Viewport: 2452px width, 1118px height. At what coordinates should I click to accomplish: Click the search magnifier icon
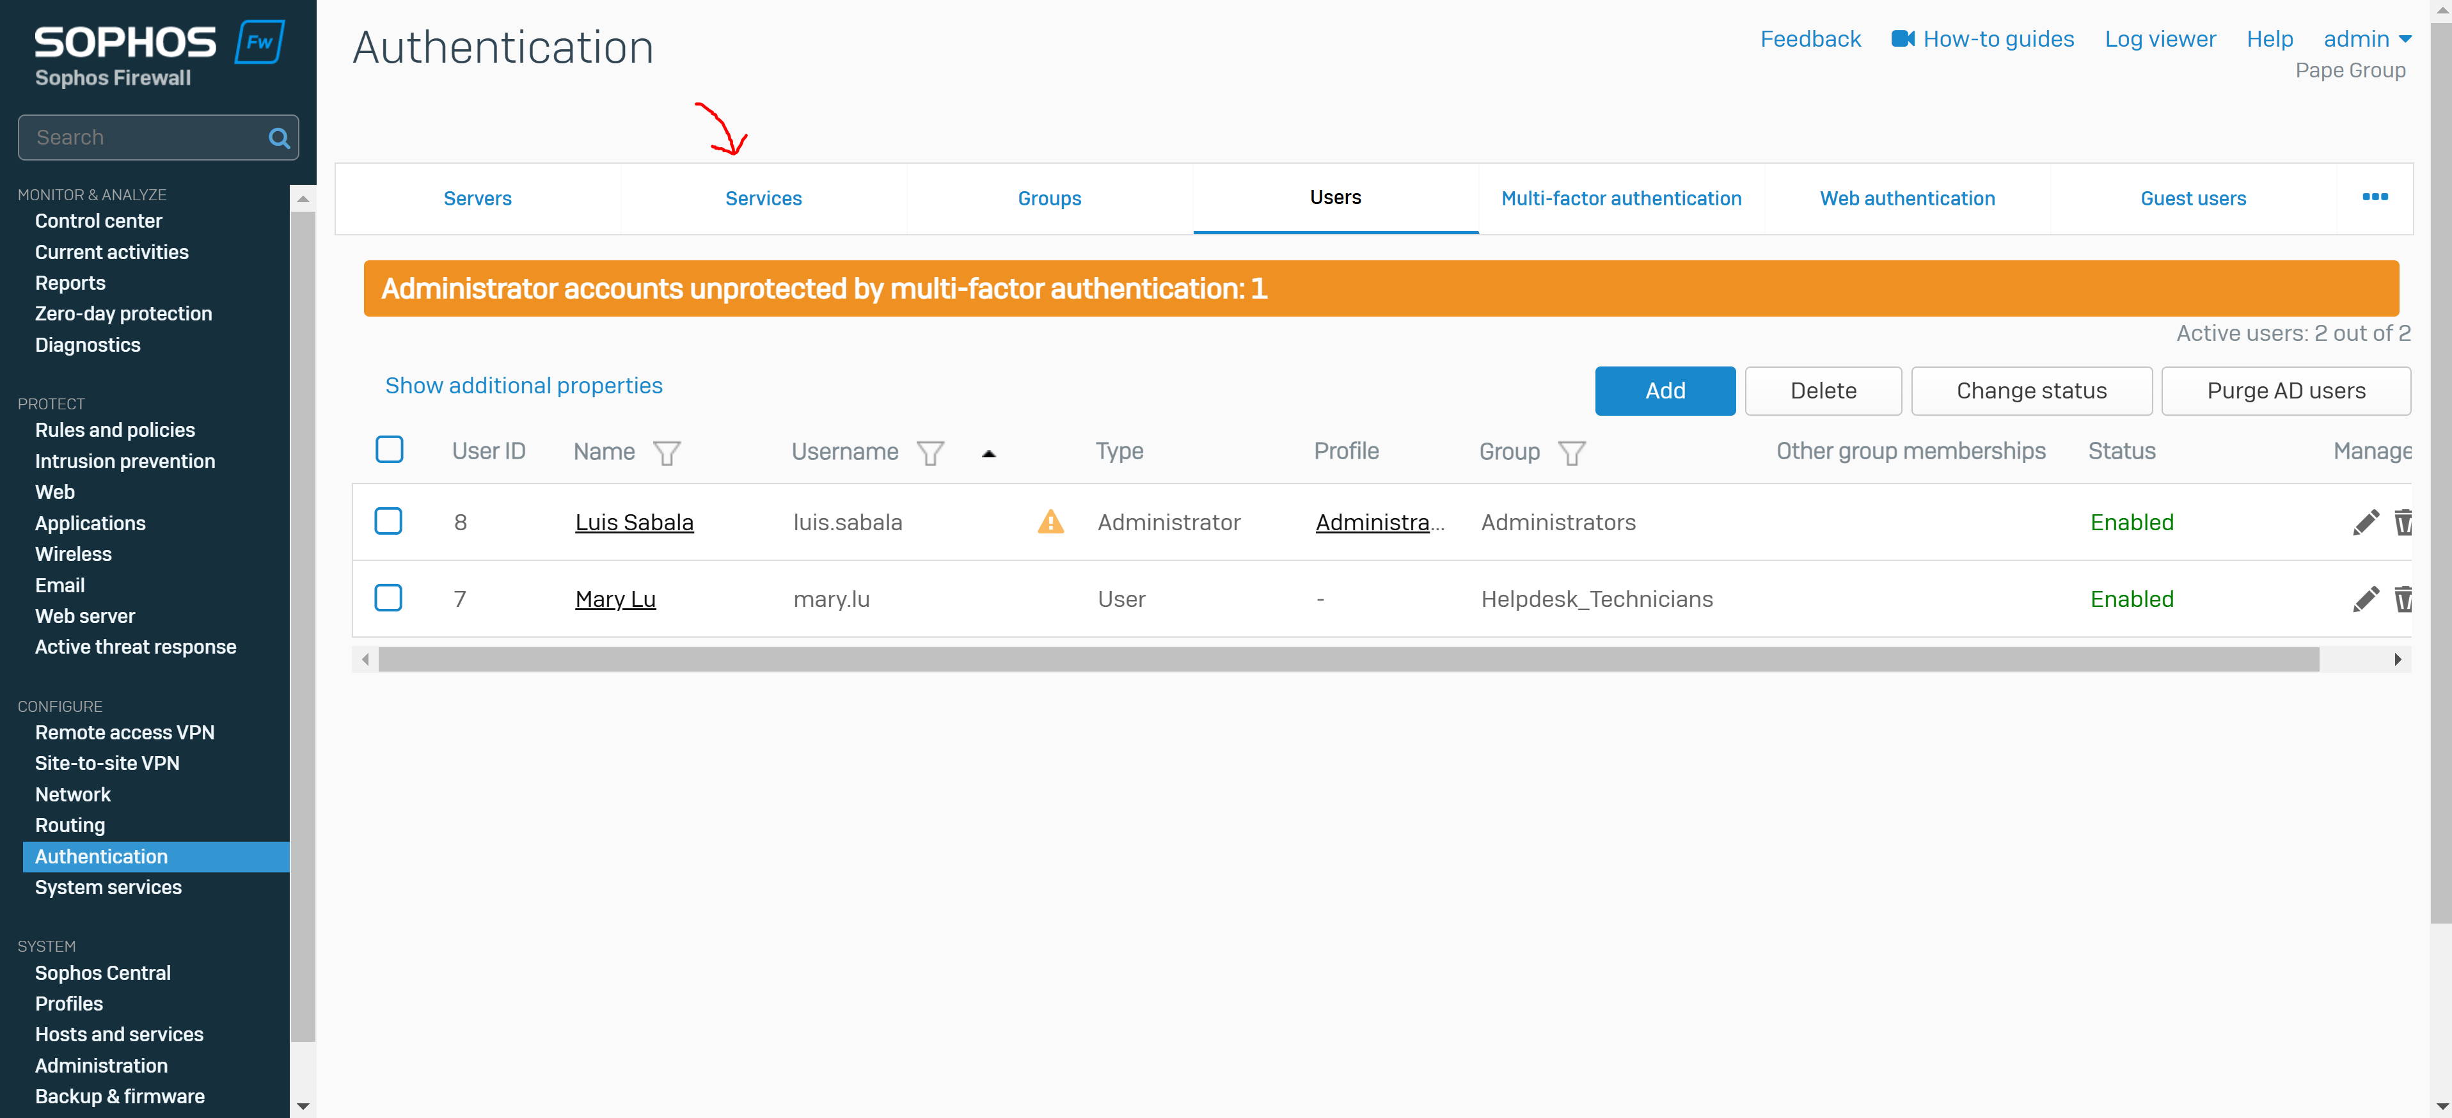279,138
